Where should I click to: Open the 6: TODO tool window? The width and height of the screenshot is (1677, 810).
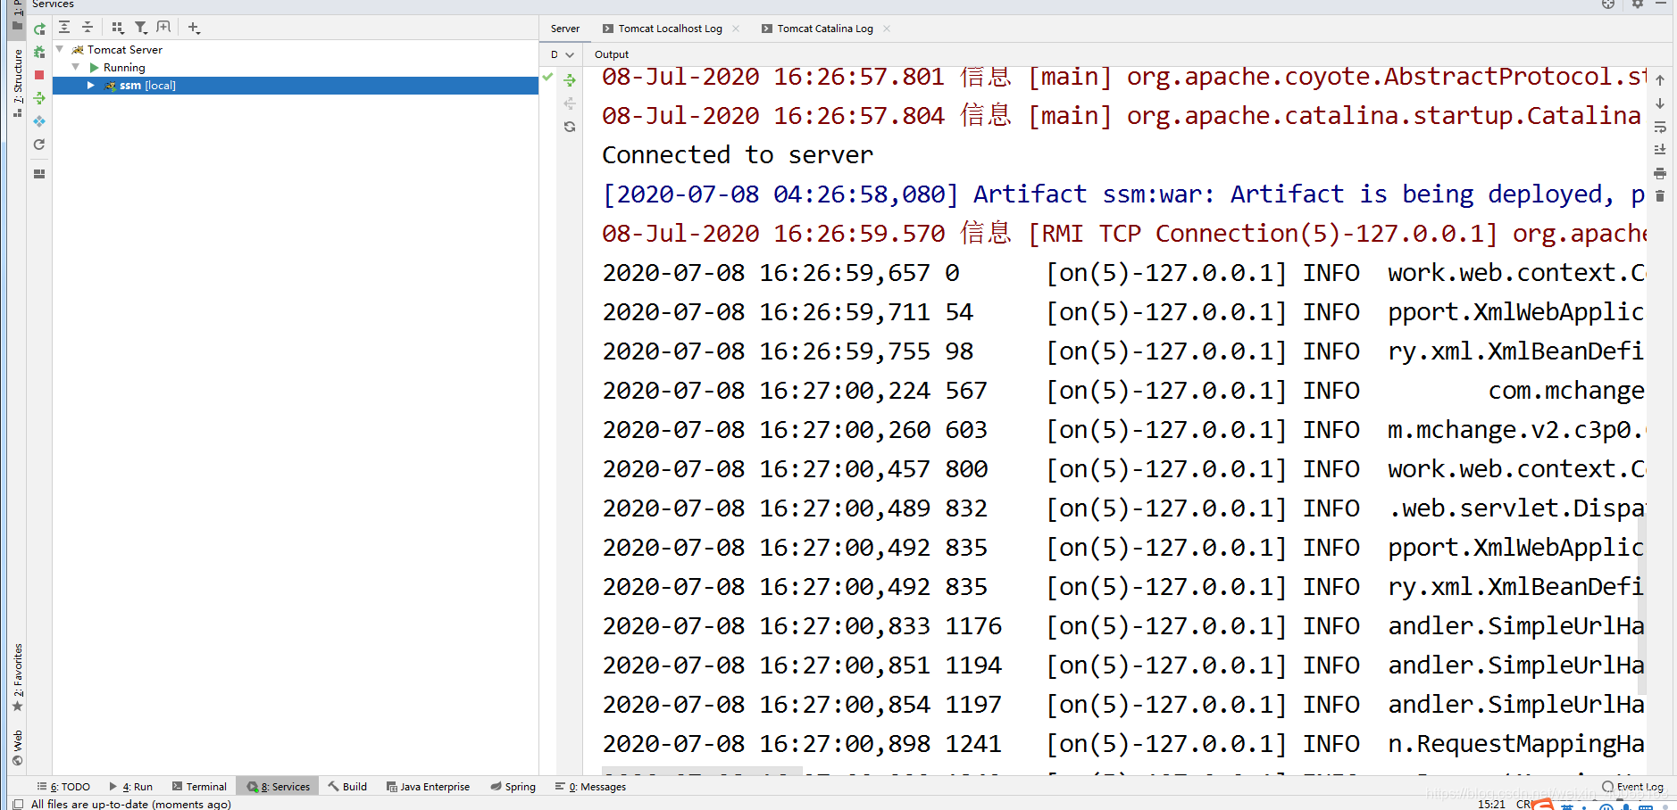63,787
